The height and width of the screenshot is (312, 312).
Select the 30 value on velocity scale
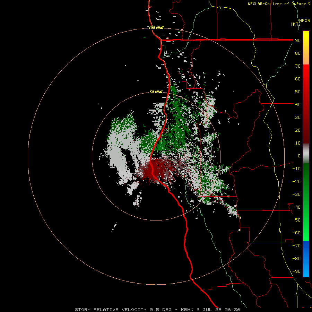(298, 118)
